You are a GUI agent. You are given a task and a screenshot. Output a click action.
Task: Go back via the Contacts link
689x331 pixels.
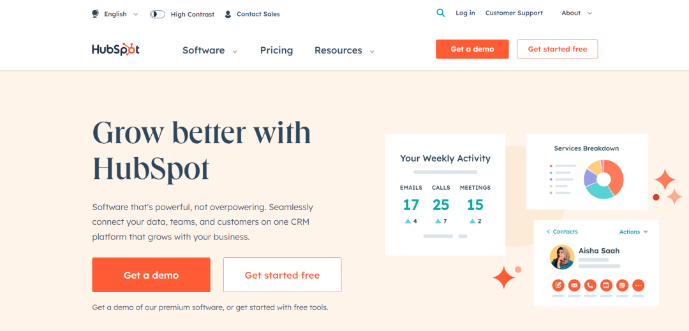562,232
